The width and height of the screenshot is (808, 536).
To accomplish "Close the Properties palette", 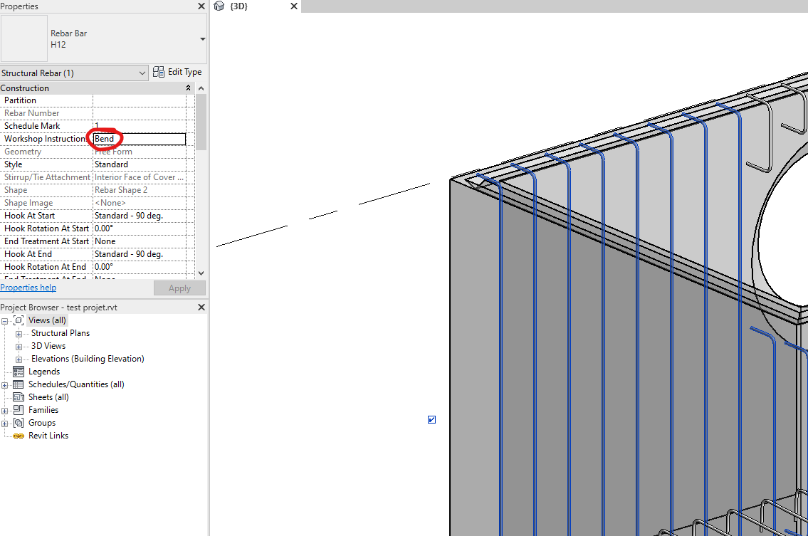I will click(x=201, y=6).
